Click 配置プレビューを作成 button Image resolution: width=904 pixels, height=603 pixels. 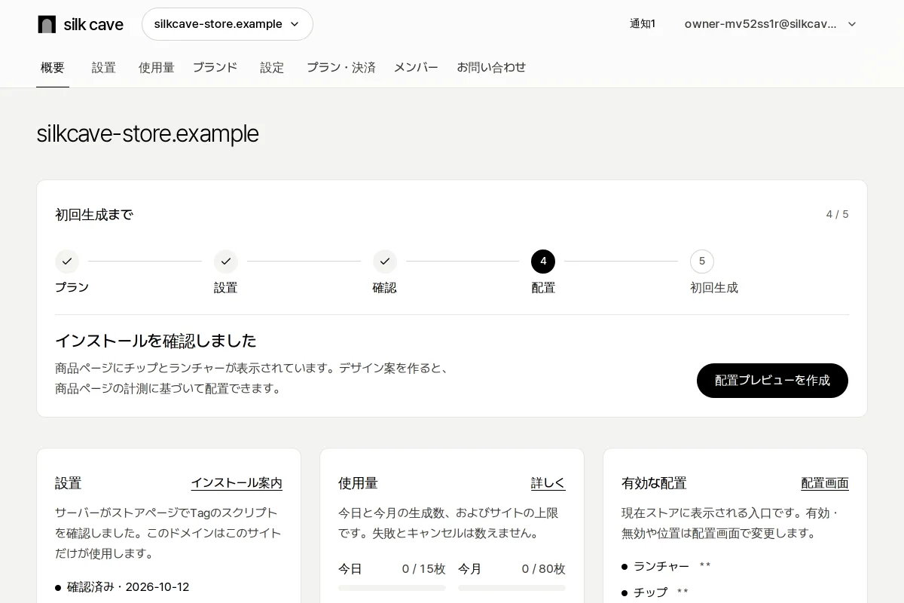(772, 381)
